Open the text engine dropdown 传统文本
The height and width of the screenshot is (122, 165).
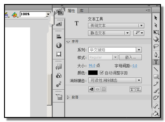pos(116,26)
